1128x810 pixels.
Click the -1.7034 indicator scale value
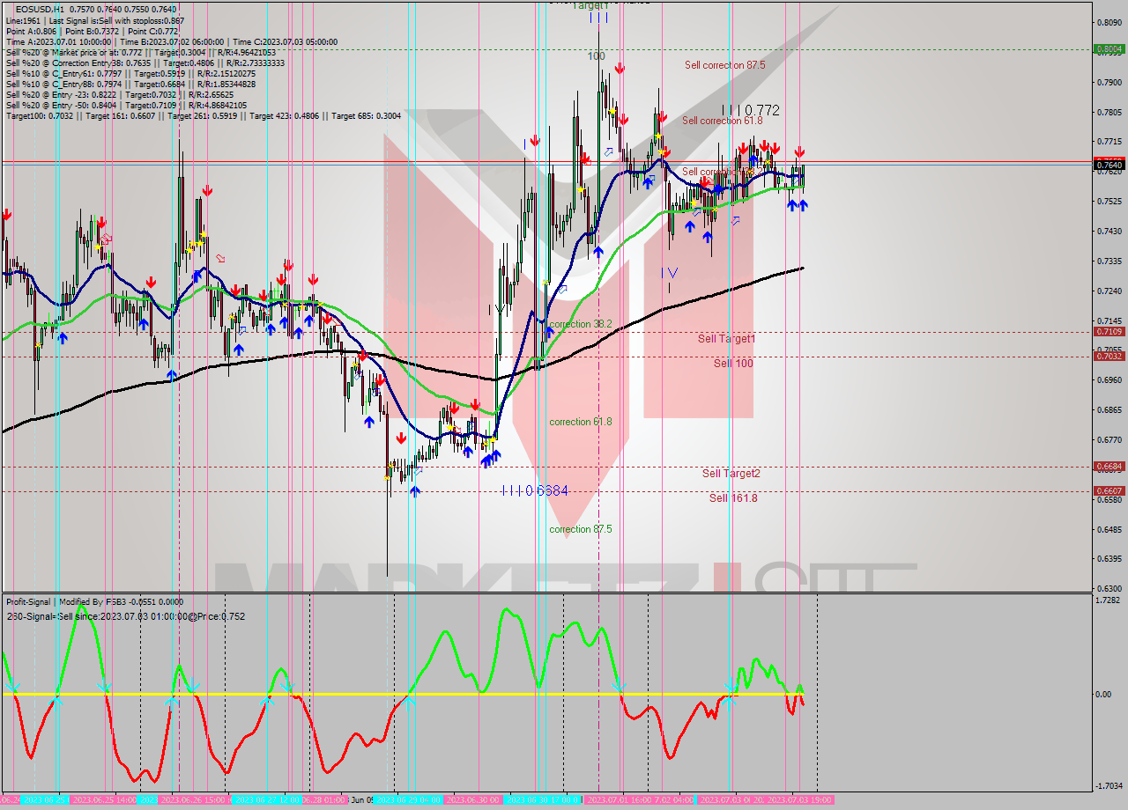(1109, 785)
